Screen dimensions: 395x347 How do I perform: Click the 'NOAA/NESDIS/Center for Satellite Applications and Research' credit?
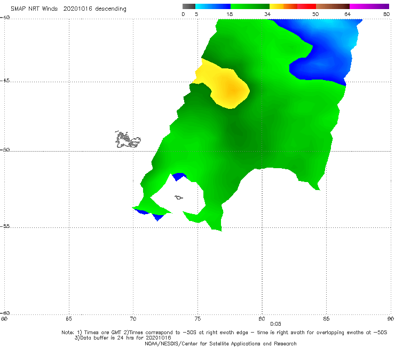(x=220, y=344)
